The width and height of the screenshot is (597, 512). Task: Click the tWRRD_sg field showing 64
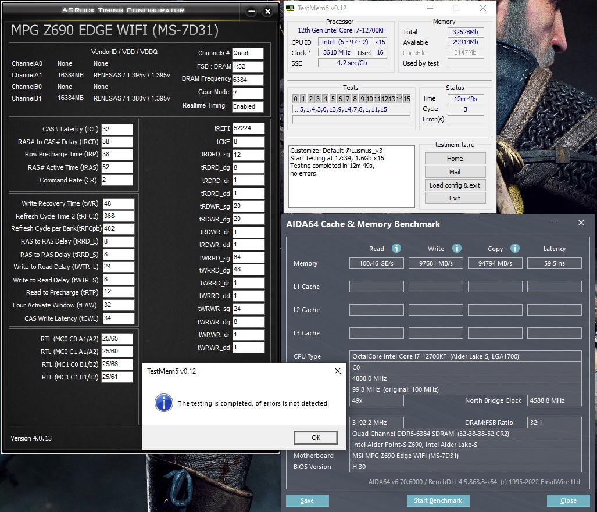click(248, 257)
